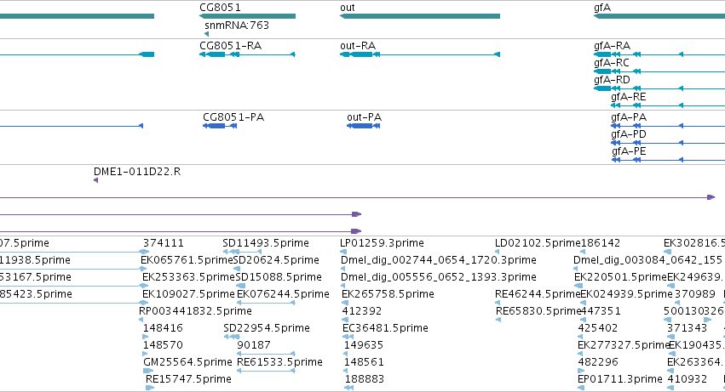This screenshot has height=392, width=725.
Task: Click Dmel_dig_002744_0654_1720.3prime label
Action: pos(439,260)
